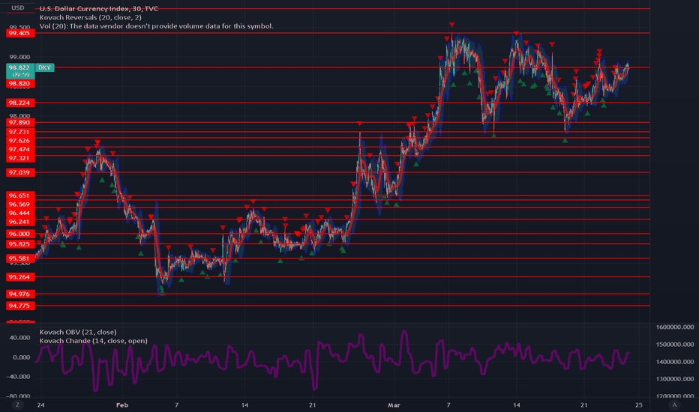
Task: Click the 97.890 price level label
Action: click(x=20, y=123)
